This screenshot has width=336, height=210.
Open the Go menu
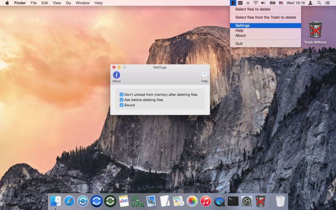(68, 3)
